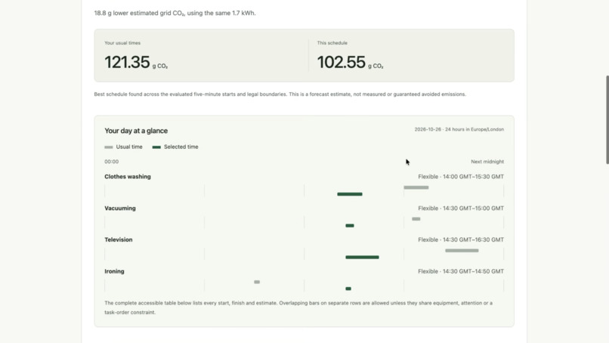
Task: Click 'Flexible · 14:30 GMT–14:50 GMT' text
Action: 461,271
